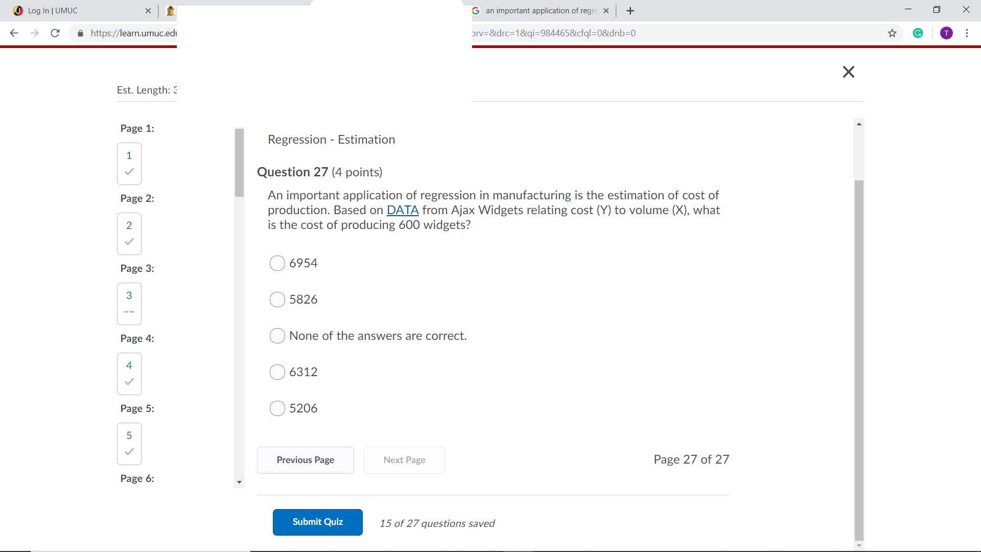This screenshot has height=552, width=981.
Task: Open Chrome's three-dot menu
Action: pos(967,33)
